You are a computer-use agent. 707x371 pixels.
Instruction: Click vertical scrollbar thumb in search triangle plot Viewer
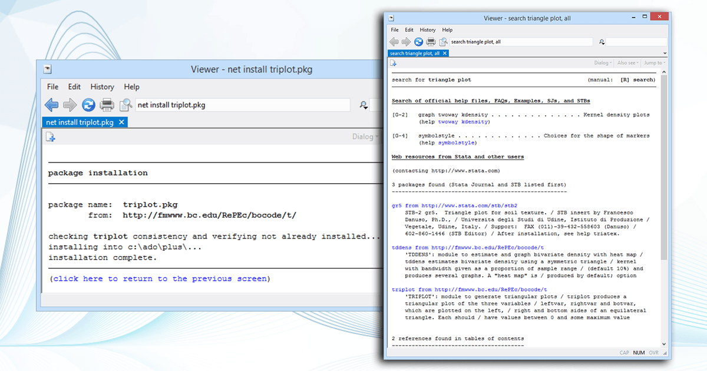click(664, 168)
